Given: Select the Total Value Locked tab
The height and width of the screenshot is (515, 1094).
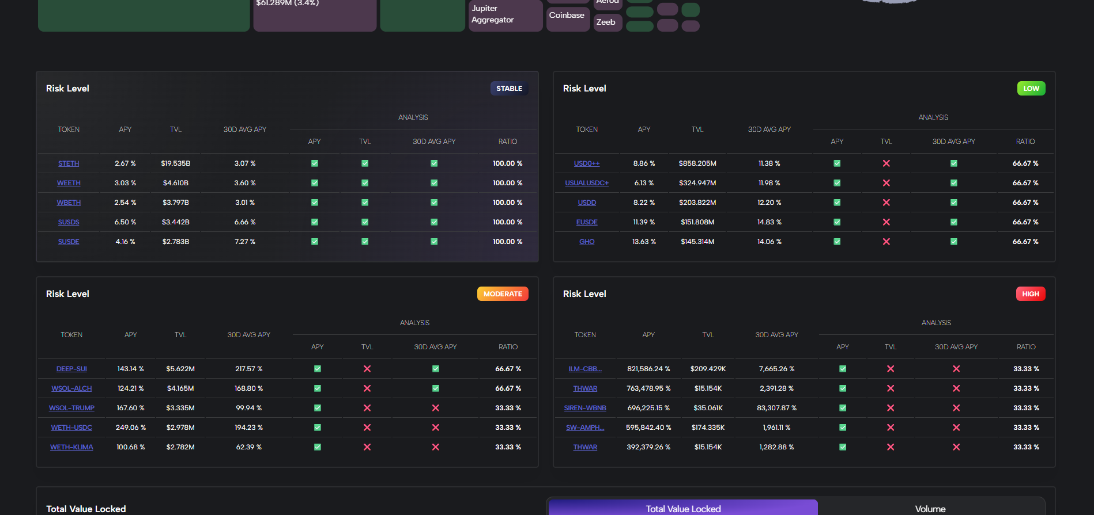Looking at the screenshot, I should 682,508.
